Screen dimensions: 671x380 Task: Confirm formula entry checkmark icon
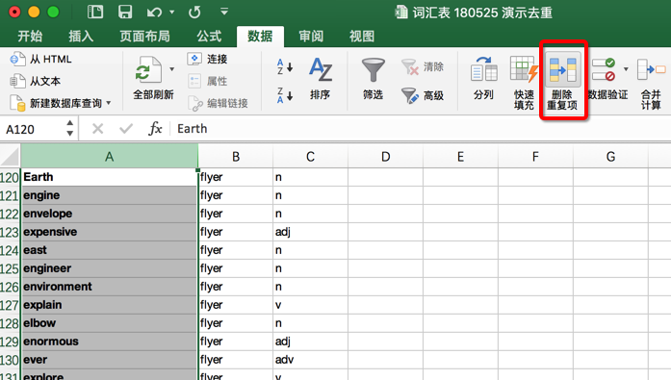tap(126, 128)
